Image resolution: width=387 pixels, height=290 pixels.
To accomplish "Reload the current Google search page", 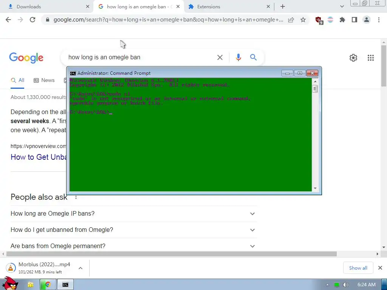I will point(33,20).
